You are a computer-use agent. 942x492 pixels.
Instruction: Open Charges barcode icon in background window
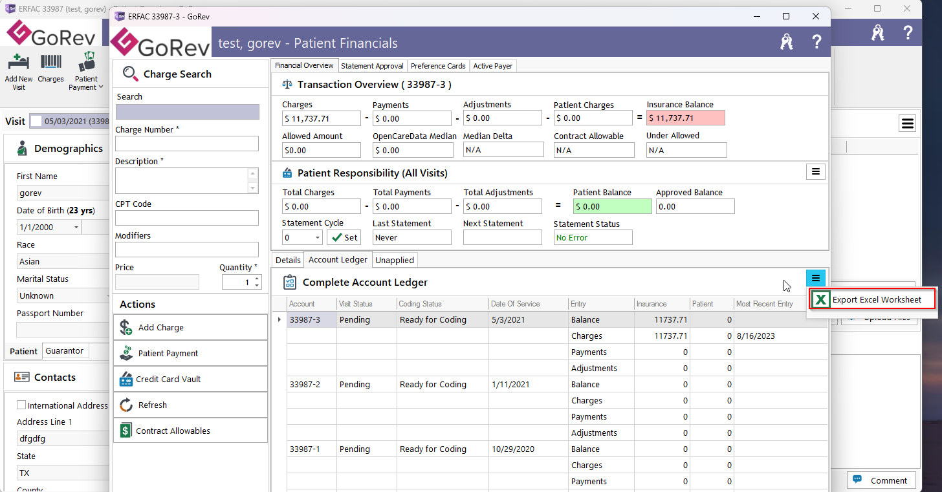click(51, 63)
